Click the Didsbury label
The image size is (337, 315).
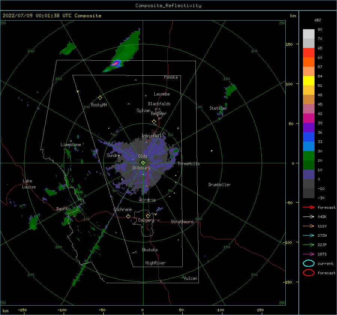click(x=142, y=168)
